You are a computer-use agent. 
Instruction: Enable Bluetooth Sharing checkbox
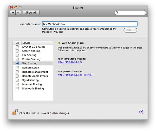pos(17,89)
